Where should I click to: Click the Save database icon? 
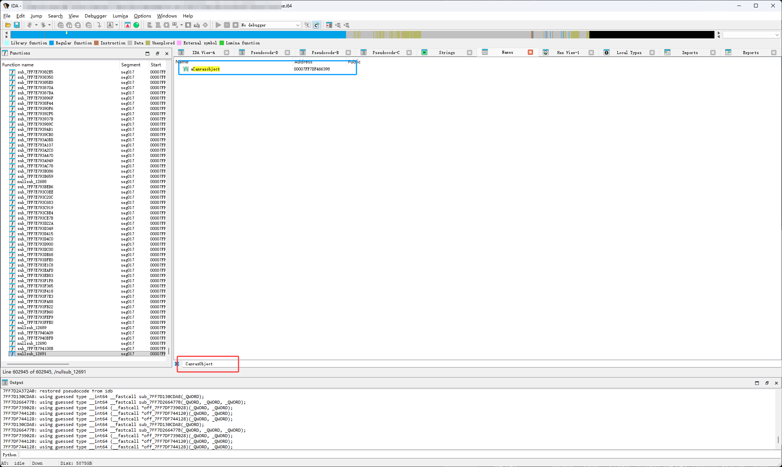coord(17,25)
